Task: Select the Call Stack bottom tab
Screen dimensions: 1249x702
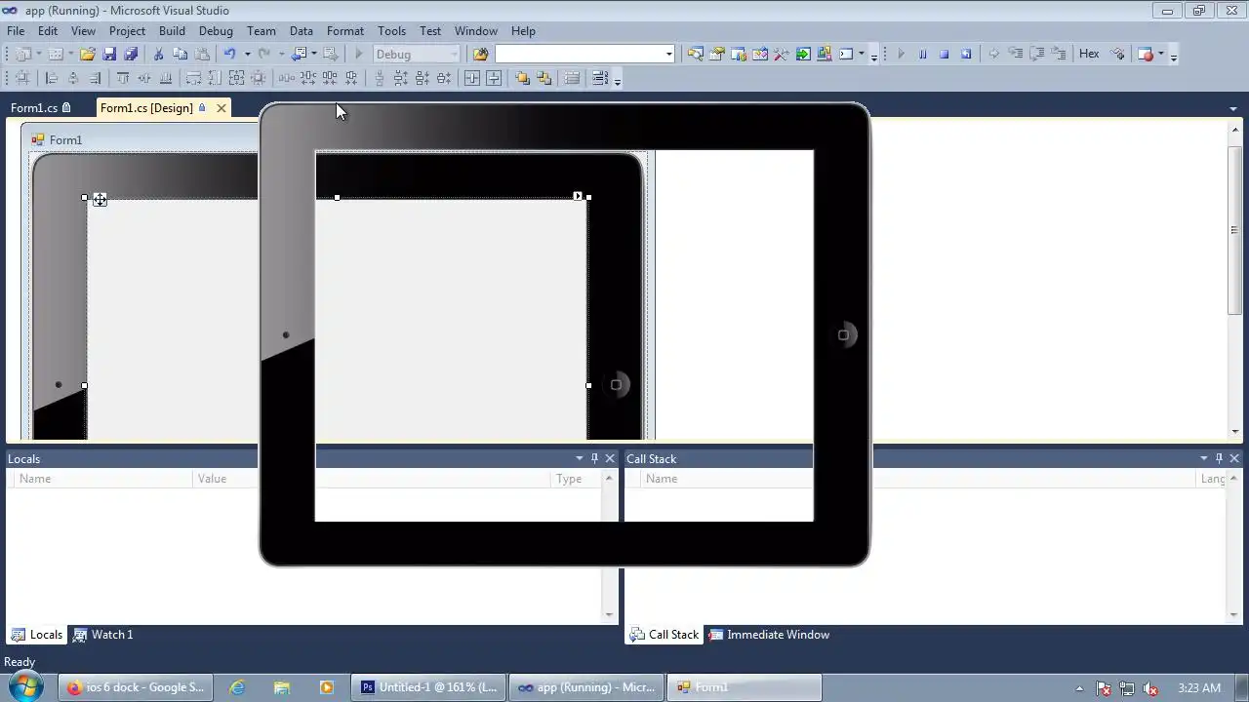Action: [665, 635]
